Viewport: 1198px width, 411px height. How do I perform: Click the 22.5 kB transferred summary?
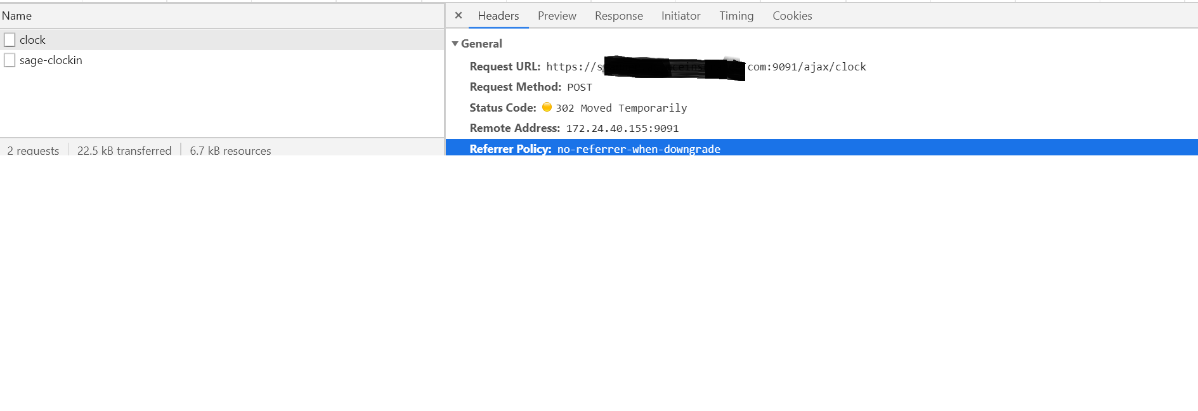pos(124,150)
